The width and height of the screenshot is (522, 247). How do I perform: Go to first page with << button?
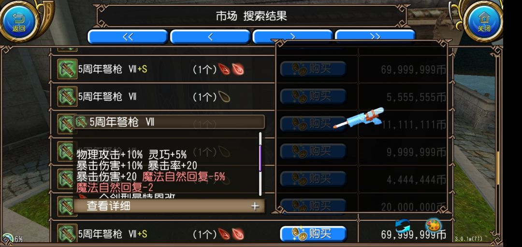click(128, 37)
